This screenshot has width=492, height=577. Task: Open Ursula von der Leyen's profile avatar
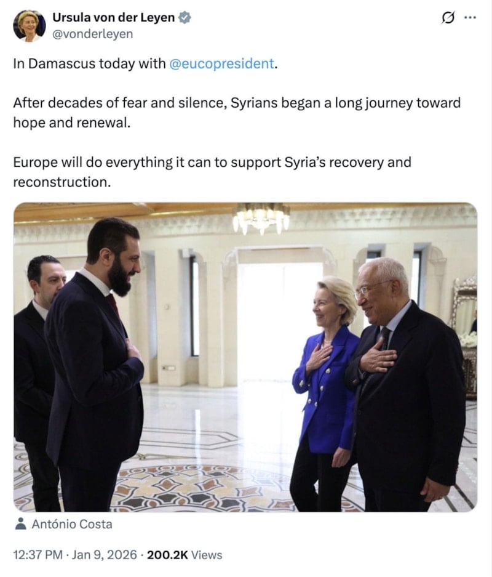pyautogui.click(x=30, y=26)
